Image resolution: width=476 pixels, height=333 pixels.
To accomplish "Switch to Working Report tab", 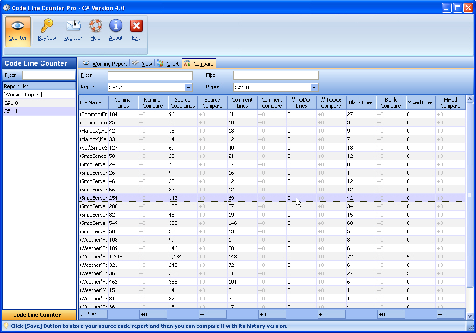I will 105,63.
